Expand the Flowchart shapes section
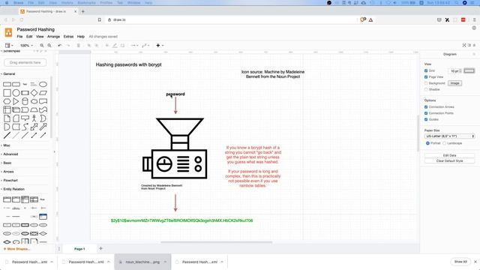480x270 pixels. pyautogui.click(x=10, y=181)
